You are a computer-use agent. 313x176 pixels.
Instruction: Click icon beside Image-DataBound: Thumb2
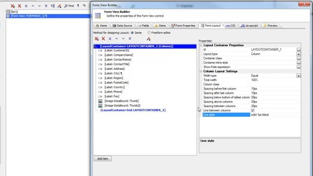(x=100, y=106)
